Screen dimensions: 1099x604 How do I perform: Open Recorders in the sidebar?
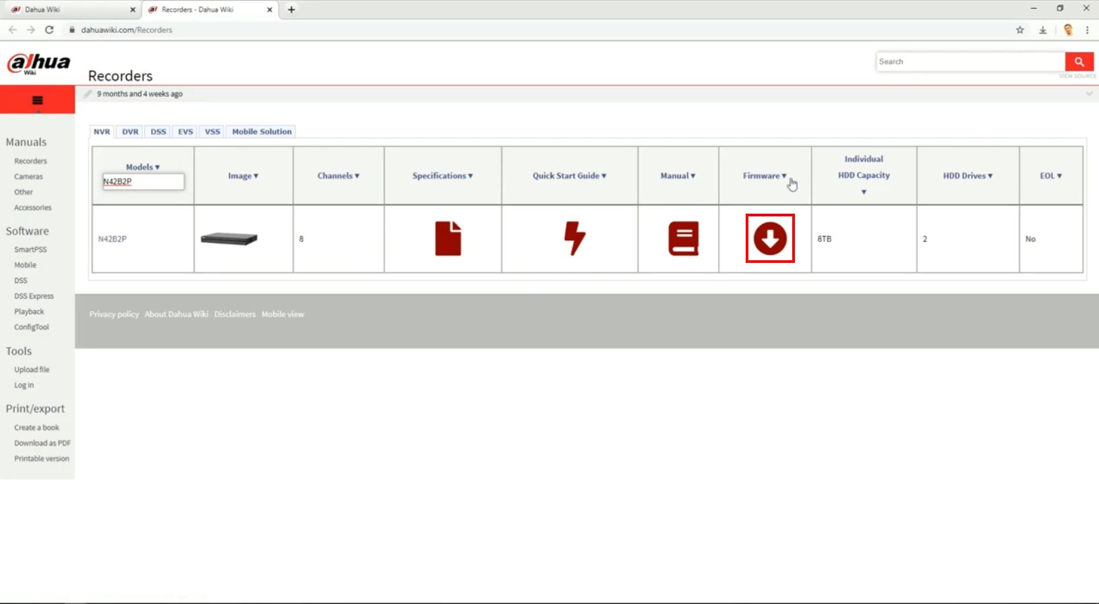tap(30, 161)
